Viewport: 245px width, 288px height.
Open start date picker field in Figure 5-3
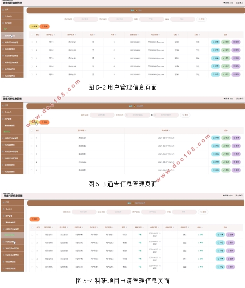coord(137,115)
